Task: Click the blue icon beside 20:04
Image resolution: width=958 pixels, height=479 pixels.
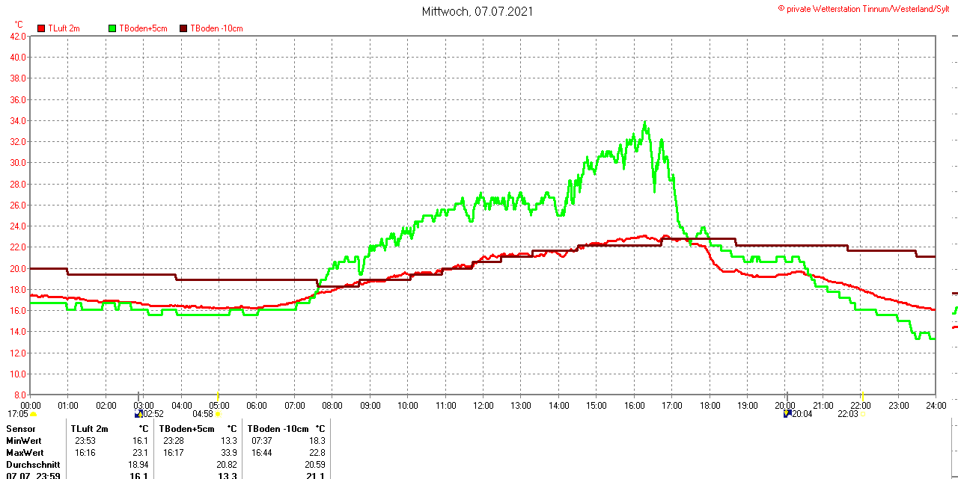Action: coord(787,414)
